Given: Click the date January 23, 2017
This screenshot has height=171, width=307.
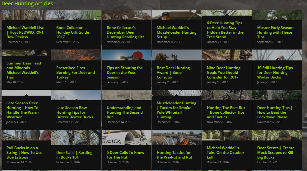Looking at the screenshot, I should 167,82.
